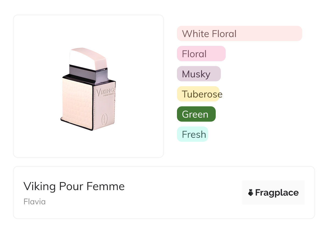Click the round emblem on the bottle

click(x=104, y=119)
